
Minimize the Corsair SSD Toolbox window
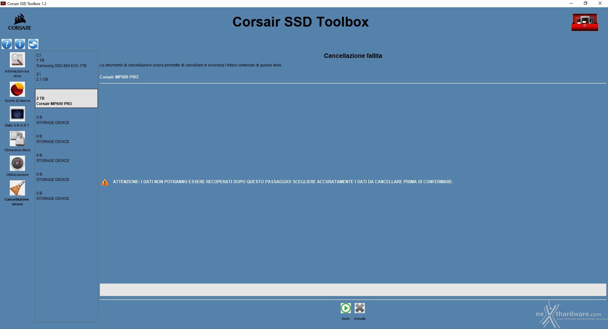pos(571,3)
